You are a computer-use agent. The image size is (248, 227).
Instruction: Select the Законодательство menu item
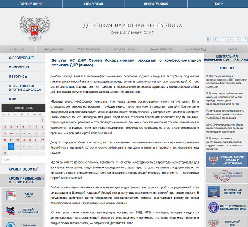coord(160,49)
